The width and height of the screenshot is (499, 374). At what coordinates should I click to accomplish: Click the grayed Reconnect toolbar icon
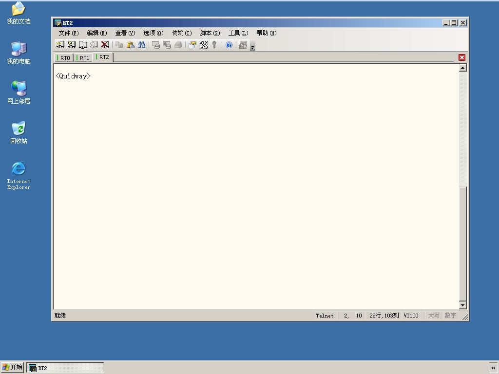tap(94, 45)
